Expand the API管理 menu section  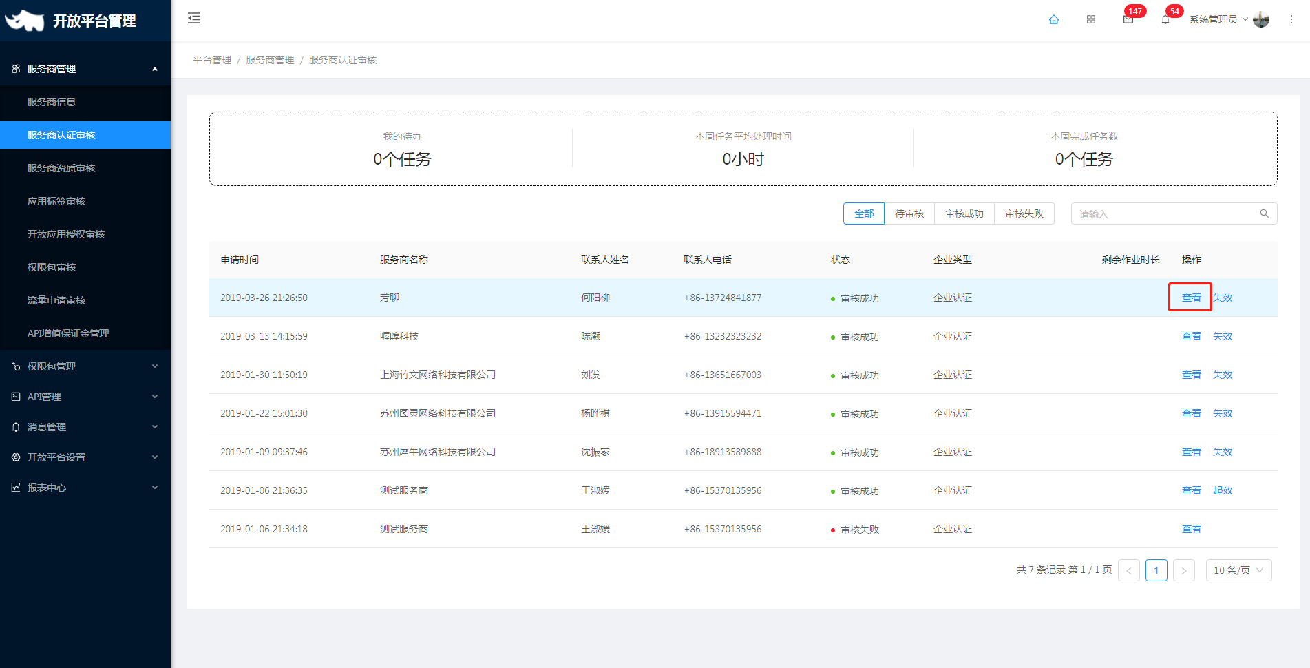tap(155, 397)
